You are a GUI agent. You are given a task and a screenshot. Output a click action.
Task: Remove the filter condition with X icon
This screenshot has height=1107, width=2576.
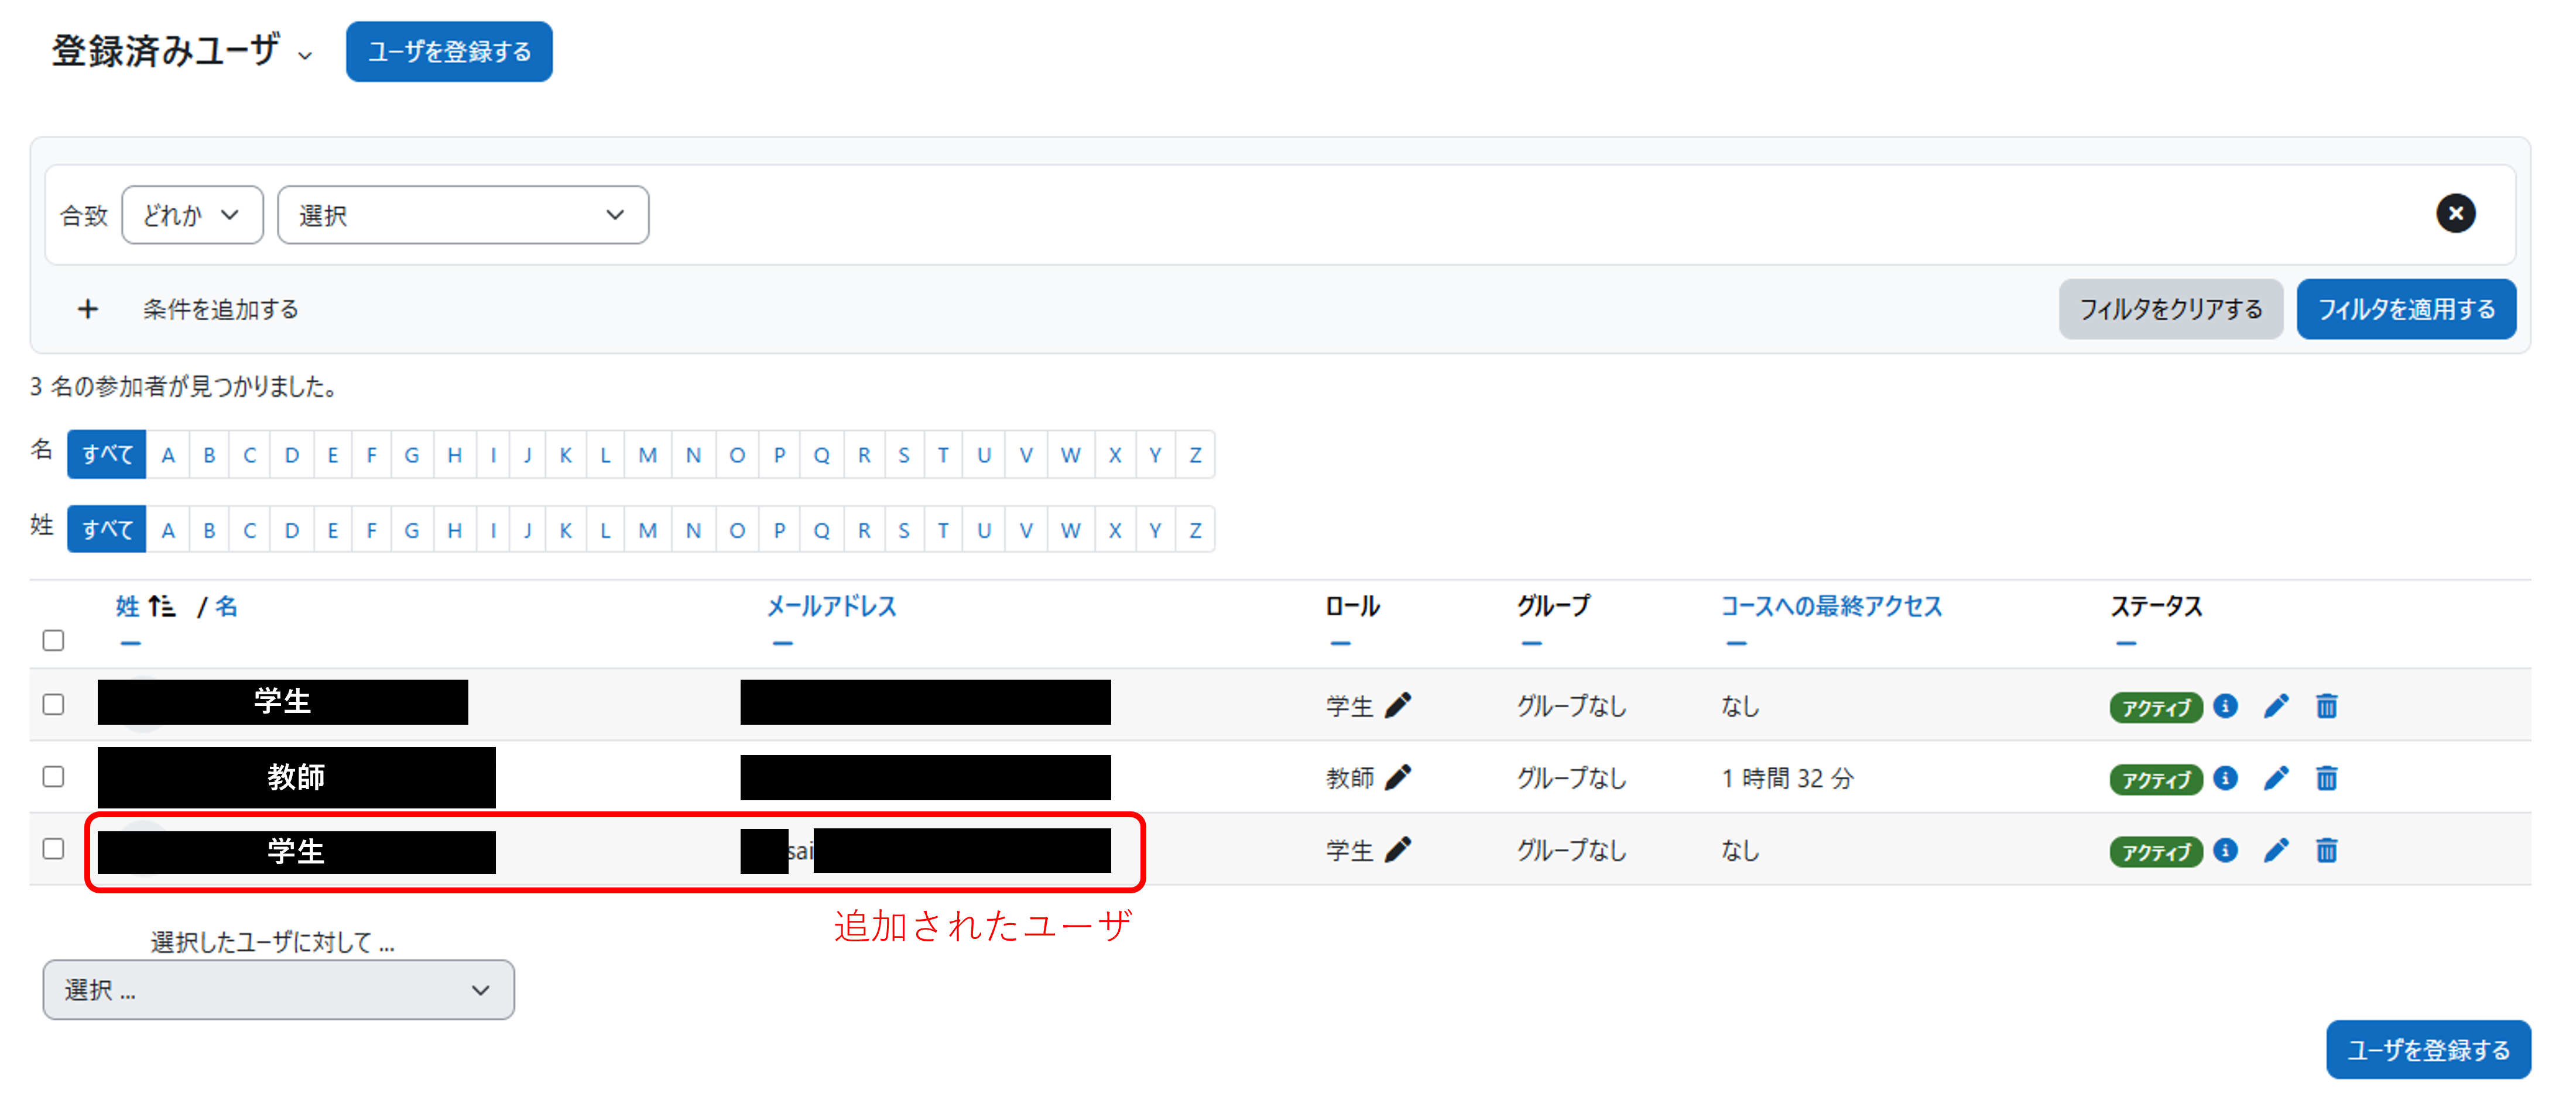[x=2455, y=214]
